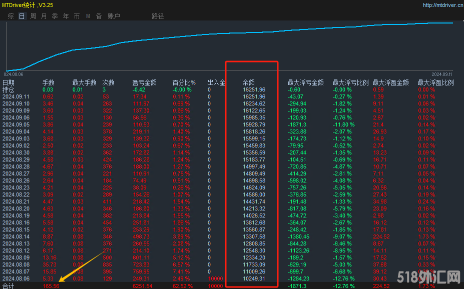Switch to the 年 yearly tab

pyautogui.click(x=66, y=16)
